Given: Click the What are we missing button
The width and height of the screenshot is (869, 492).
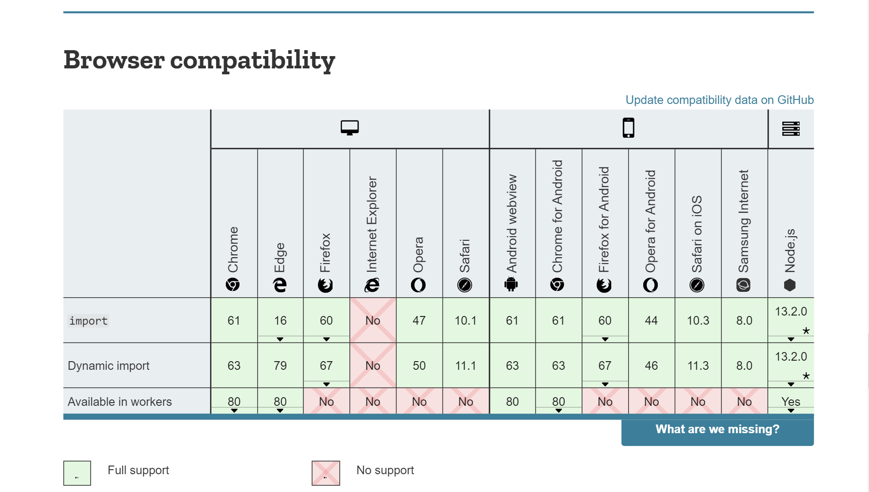Looking at the screenshot, I should tap(717, 430).
